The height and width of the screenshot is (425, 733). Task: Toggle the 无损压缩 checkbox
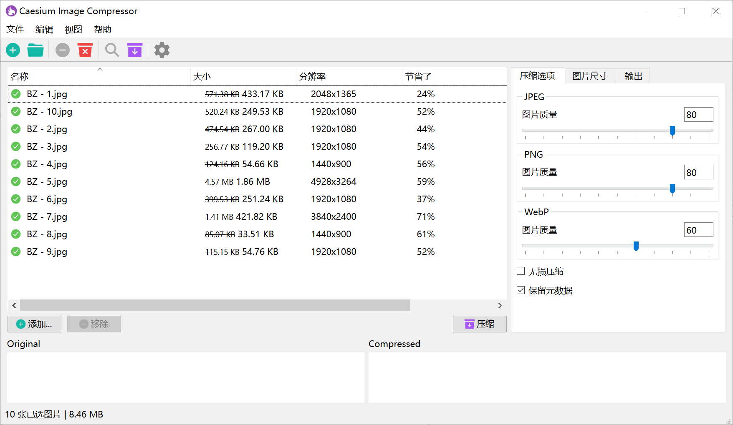(x=521, y=271)
